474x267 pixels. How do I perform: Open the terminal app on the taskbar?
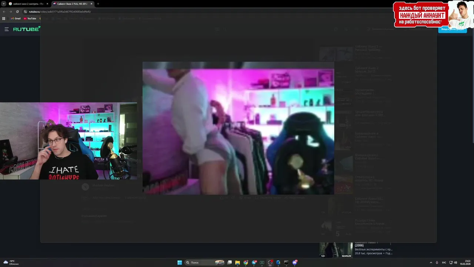pos(286,263)
